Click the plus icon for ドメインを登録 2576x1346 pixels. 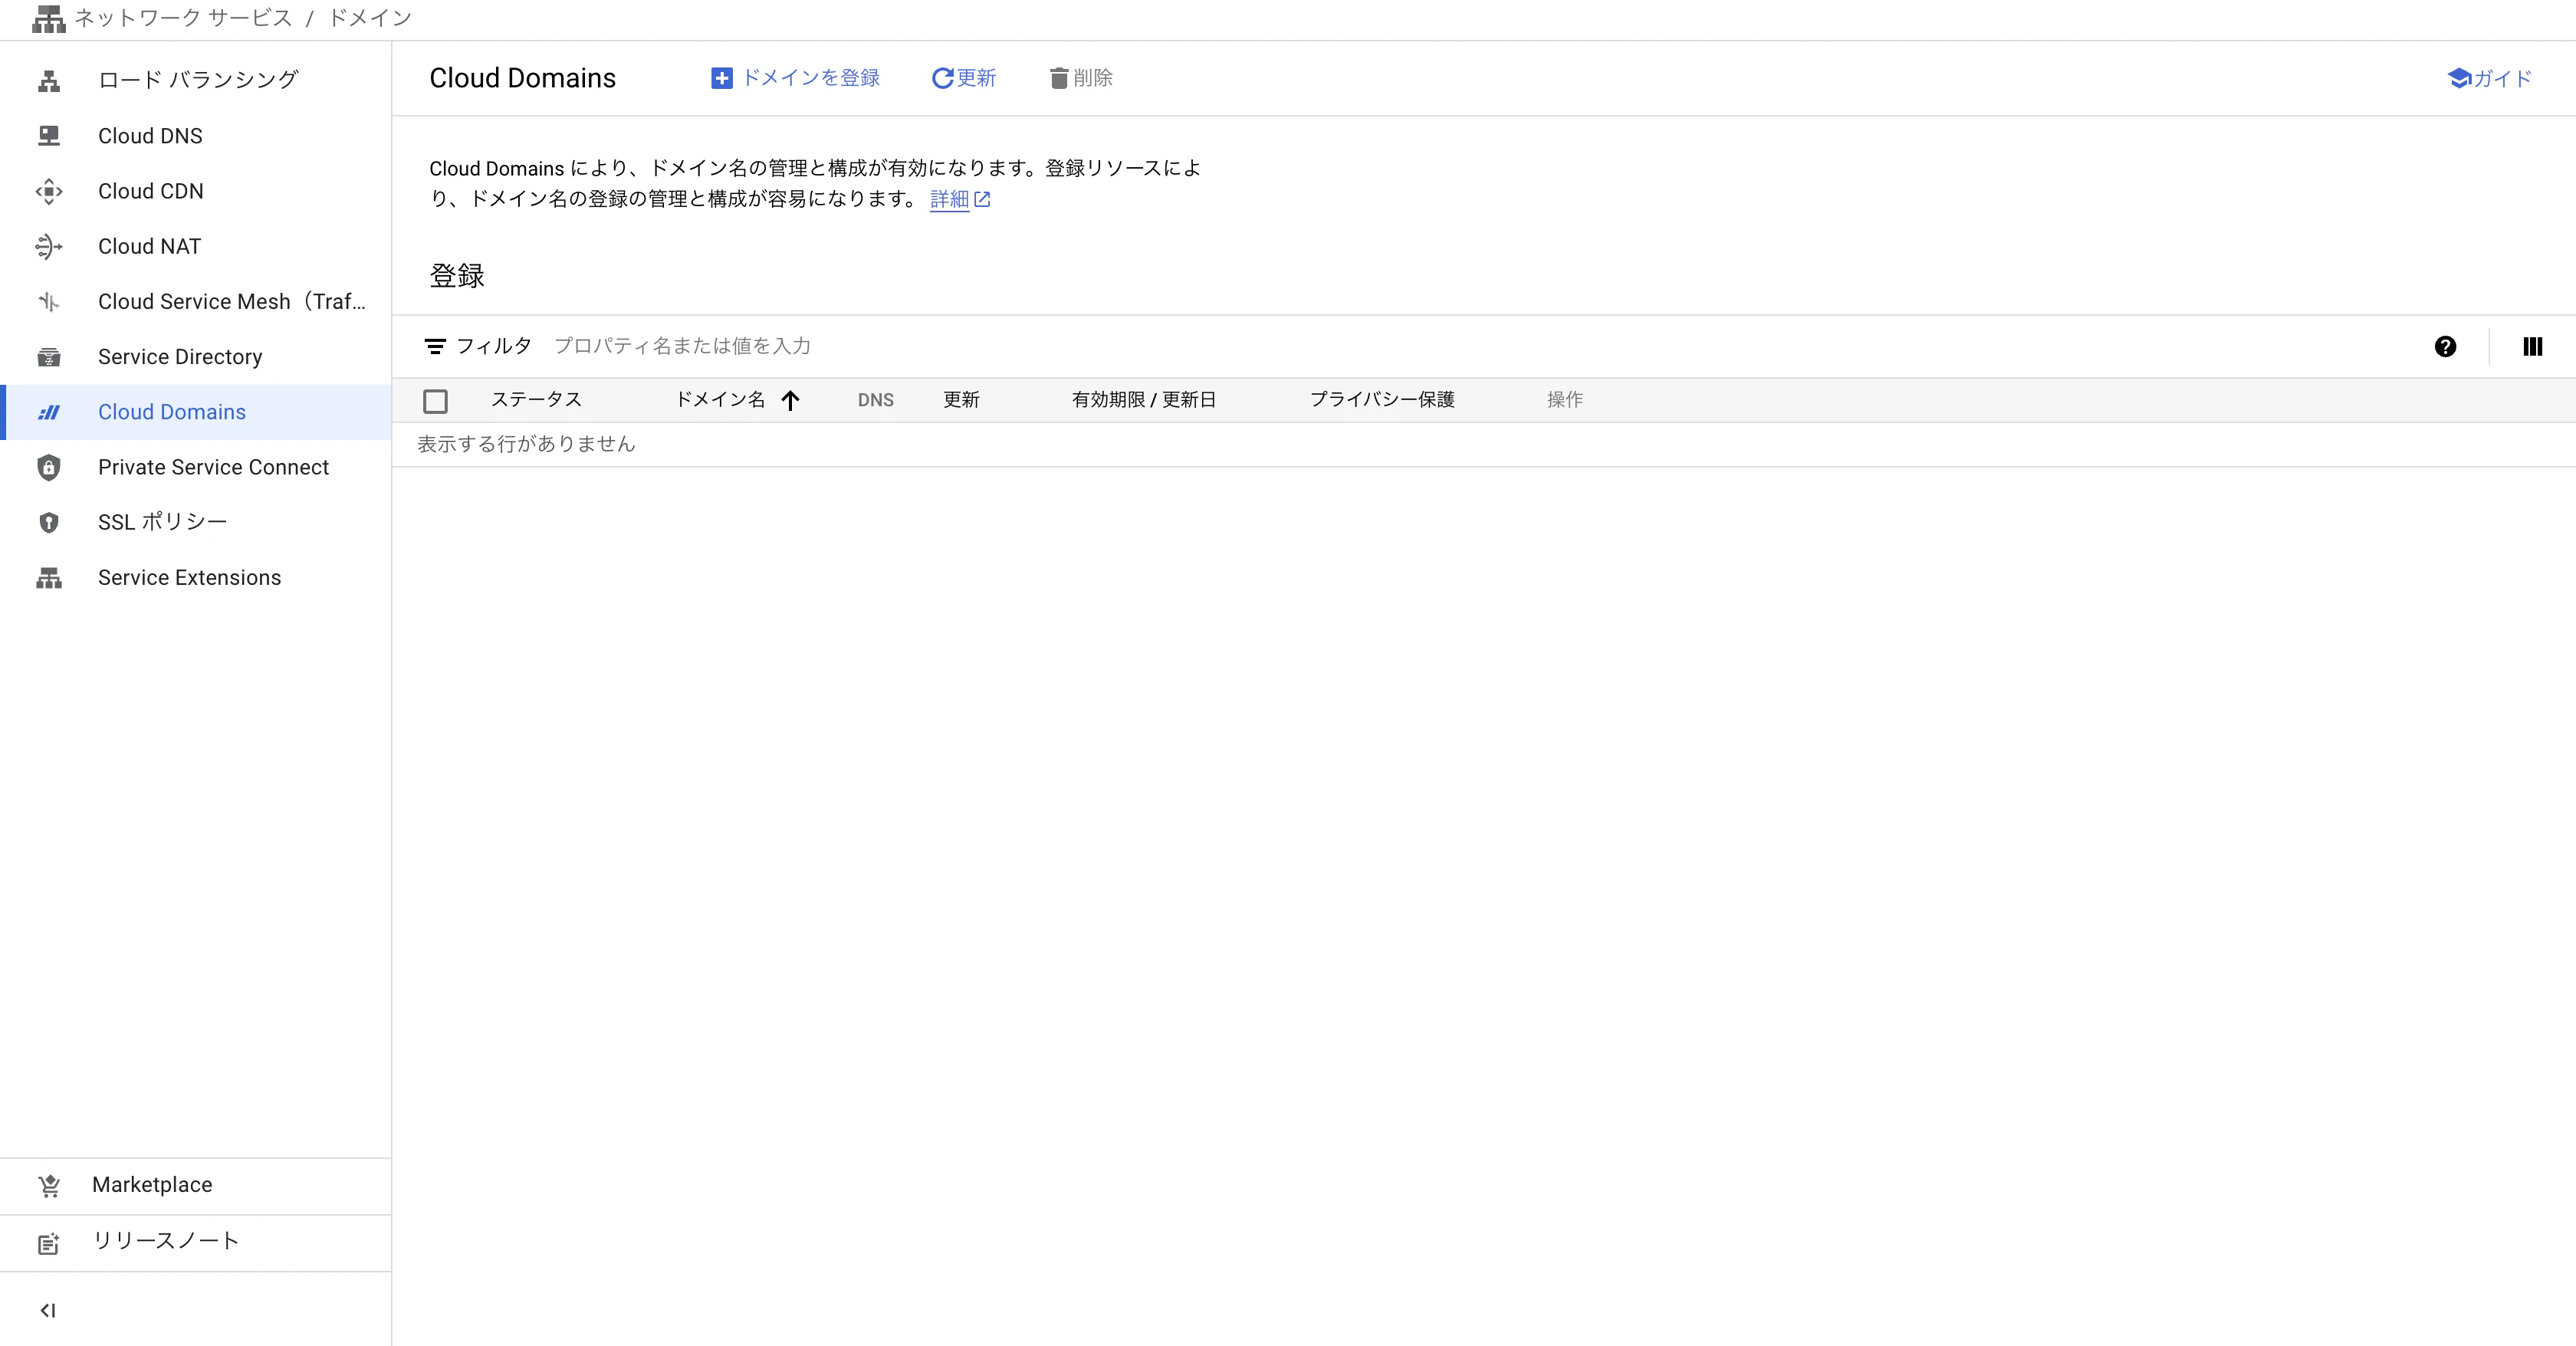(x=721, y=78)
